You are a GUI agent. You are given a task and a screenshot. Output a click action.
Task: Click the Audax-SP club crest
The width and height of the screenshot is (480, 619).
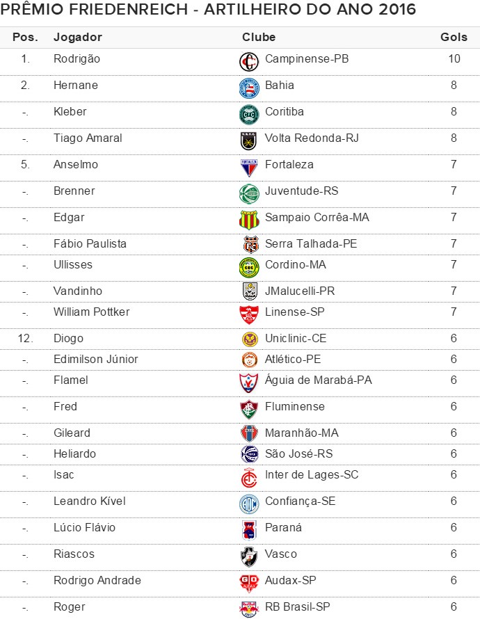tap(249, 584)
